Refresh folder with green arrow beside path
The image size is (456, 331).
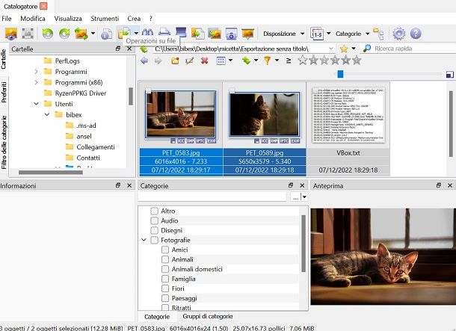pyautogui.click(x=144, y=49)
